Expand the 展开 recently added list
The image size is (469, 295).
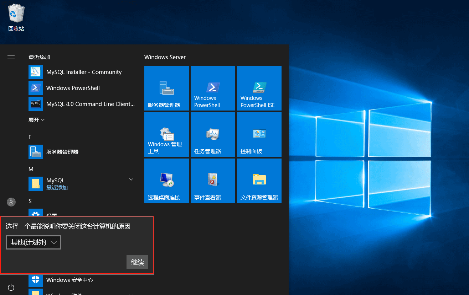click(36, 120)
